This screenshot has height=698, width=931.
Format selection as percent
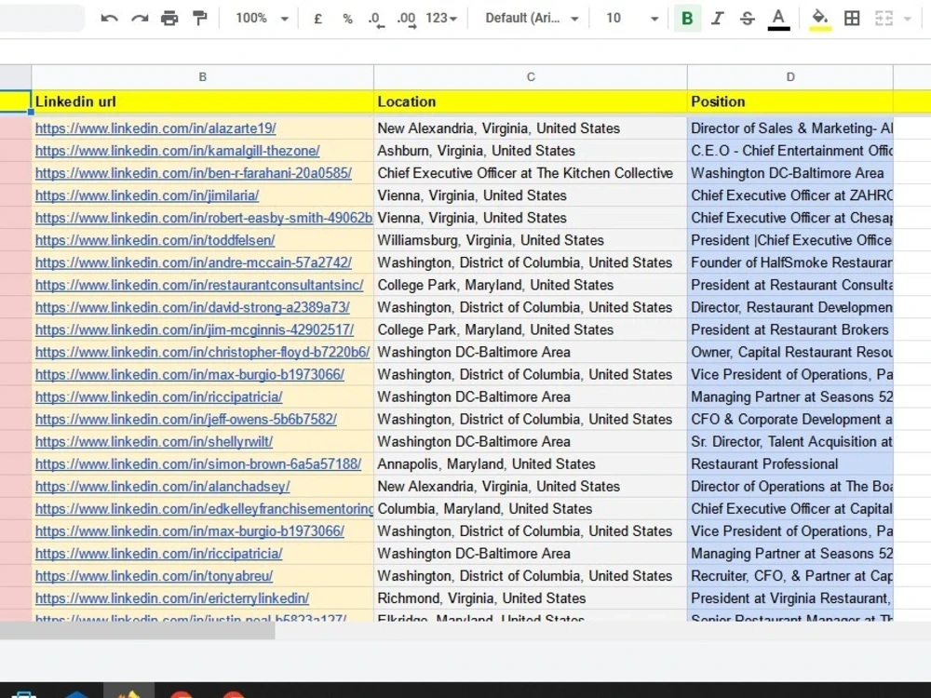[x=348, y=19]
